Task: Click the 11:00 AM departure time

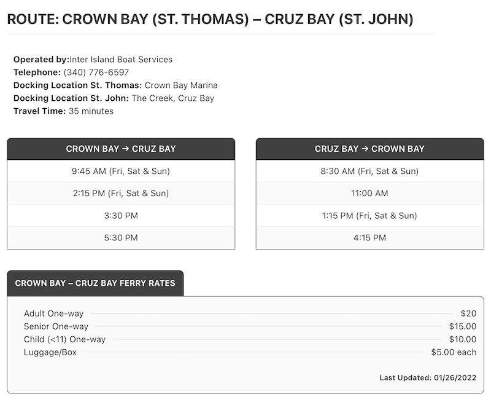Action: [x=369, y=193]
